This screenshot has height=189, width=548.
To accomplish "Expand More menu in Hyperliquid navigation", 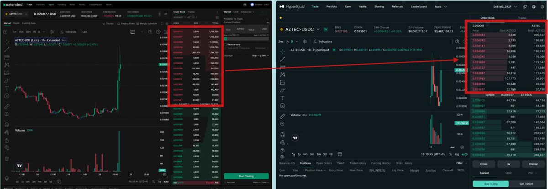I will (x=441, y=7).
